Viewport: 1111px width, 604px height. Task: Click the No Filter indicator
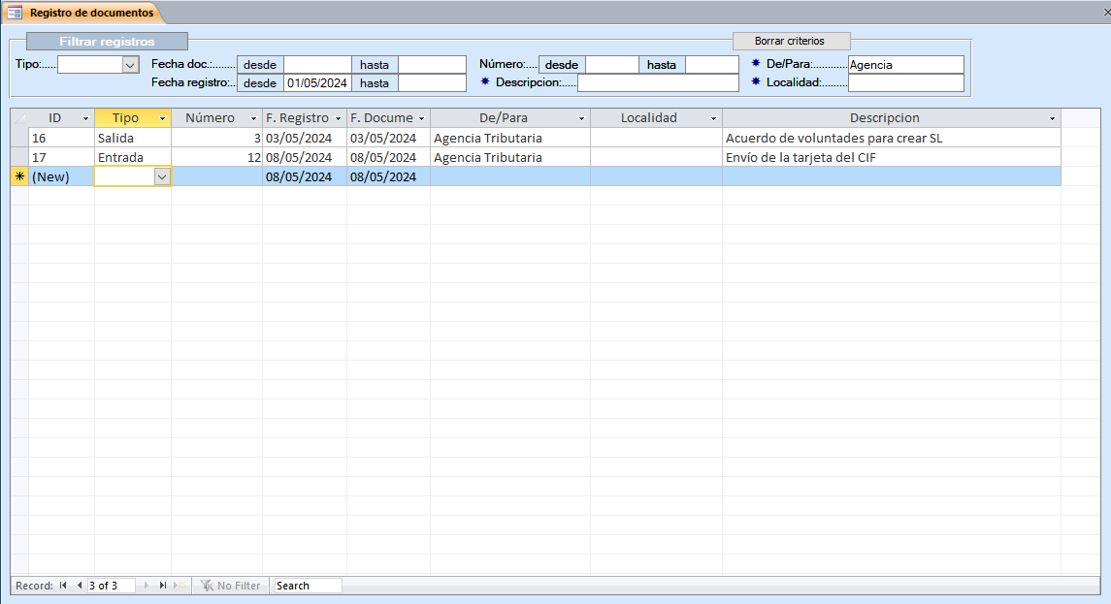pyautogui.click(x=231, y=586)
